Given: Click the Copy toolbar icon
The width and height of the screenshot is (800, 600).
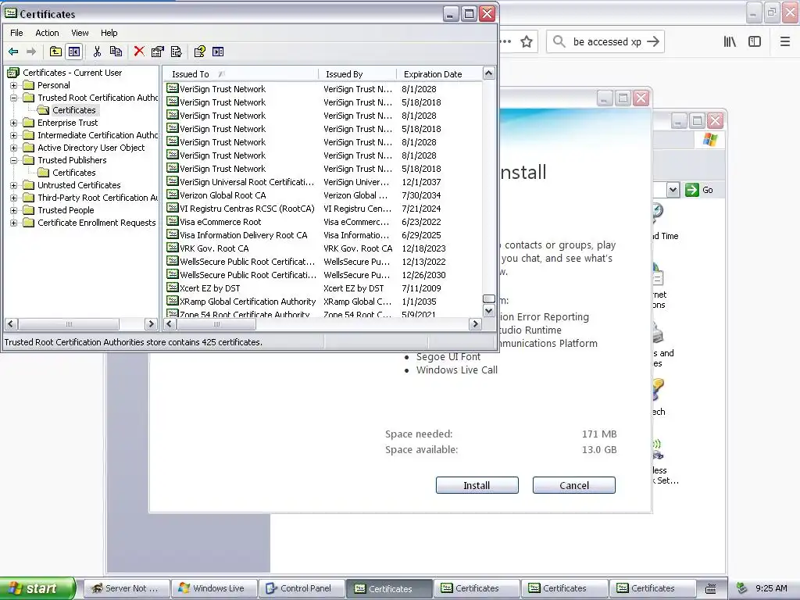Looking at the screenshot, I should (116, 52).
